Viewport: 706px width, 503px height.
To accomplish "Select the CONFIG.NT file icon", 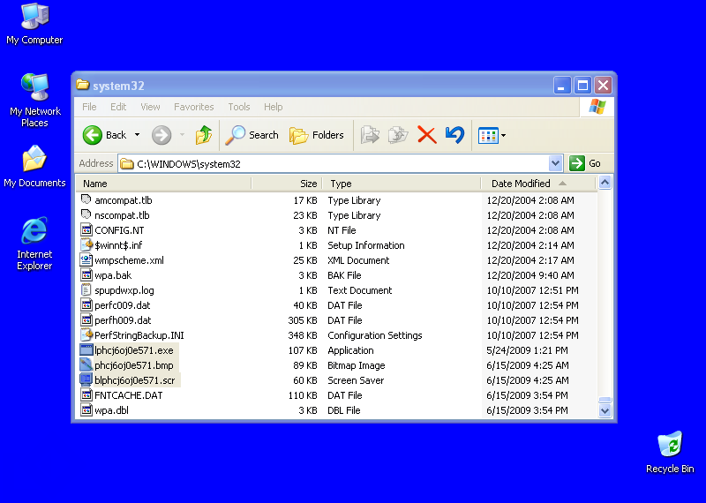I will pos(86,230).
